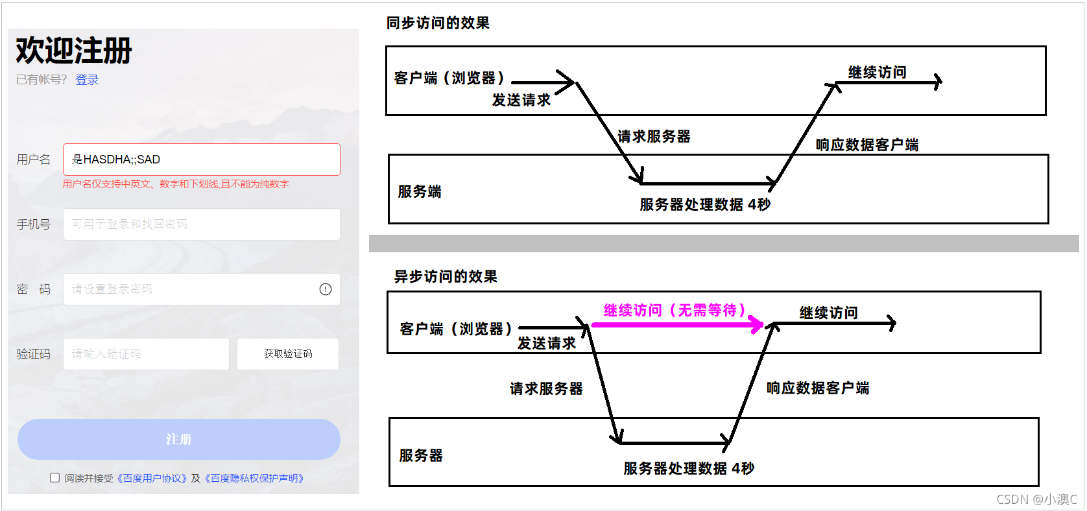Click the password info icon
Image resolution: width=1087 pixels, height=511 pixels.
[x=326, y=289]
